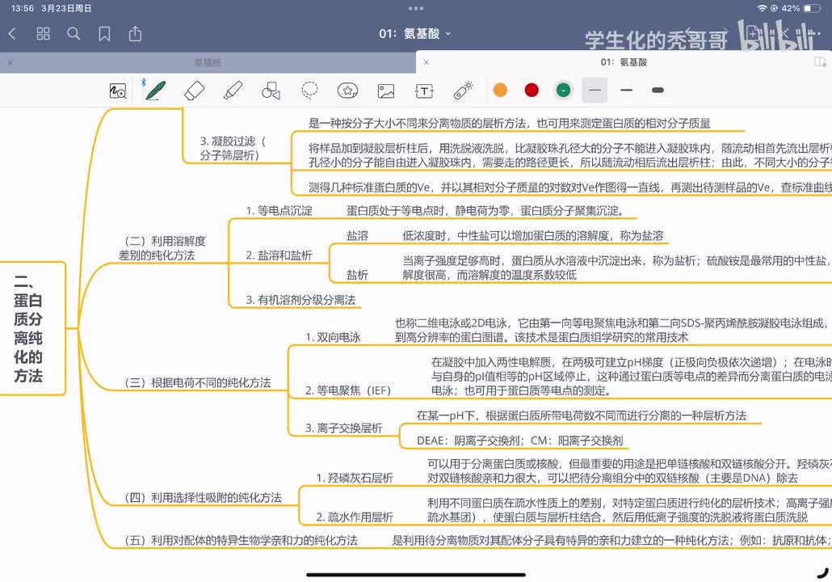The image size is (832, 582).
Task: Select the medium stroke width
Action: tap(626, 91)
